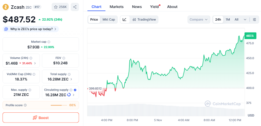Add Zcash to watchlist star button
This screenshot has height=126, width=261.
tap(60, 7)
